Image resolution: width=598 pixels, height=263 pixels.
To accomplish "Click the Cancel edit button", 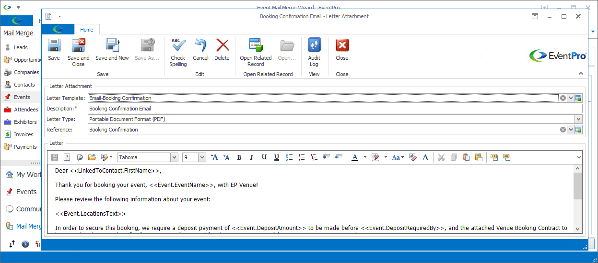I will 200,50.
